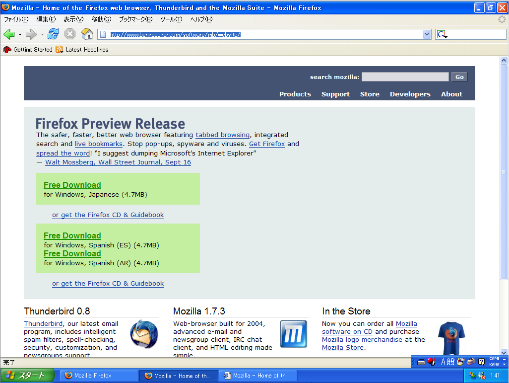
Task: Open the Developers navigation link
Action: tap(410, 94)
